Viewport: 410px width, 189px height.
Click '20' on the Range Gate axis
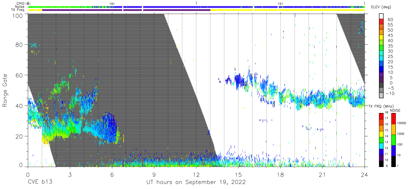tap(19, 137)
